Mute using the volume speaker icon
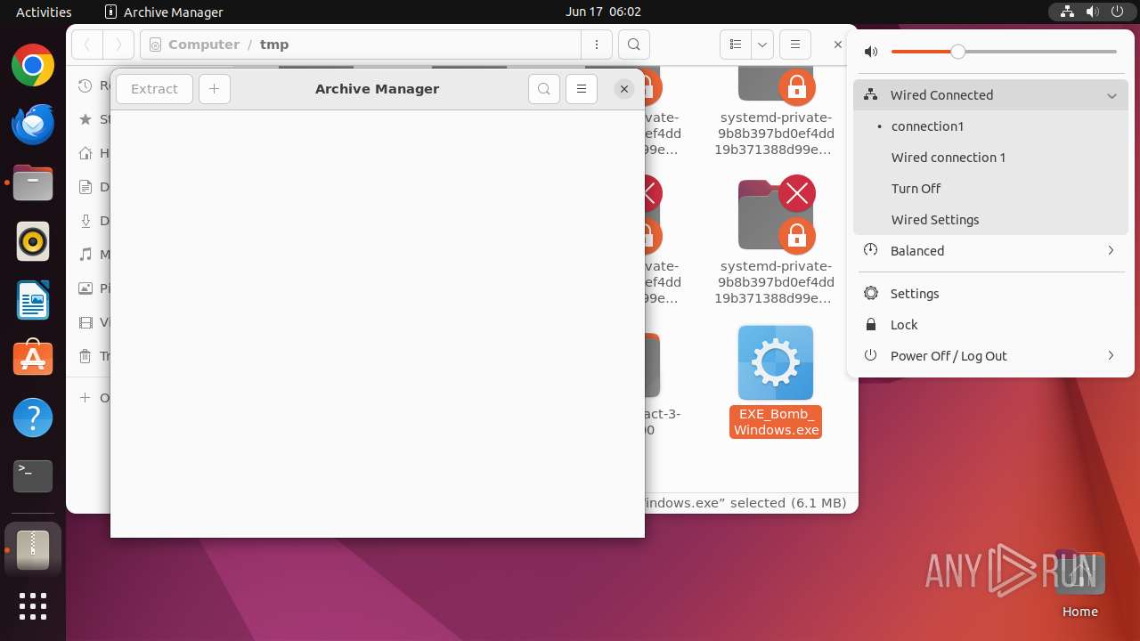1140x641 pixels. 871,52
